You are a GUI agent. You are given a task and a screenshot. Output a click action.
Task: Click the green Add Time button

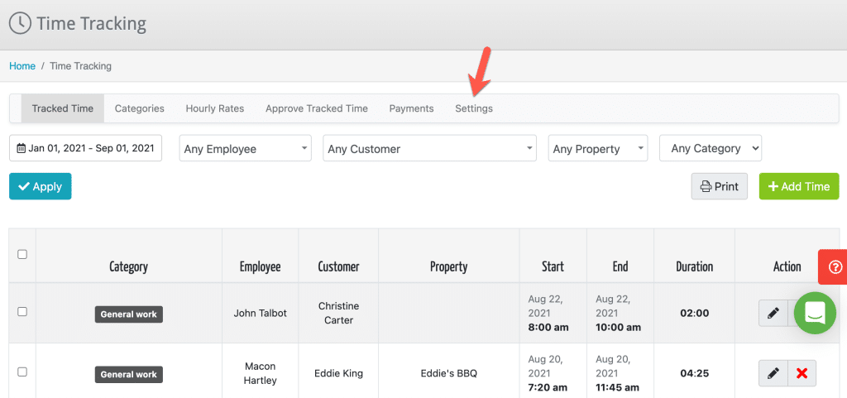(799, 186)
